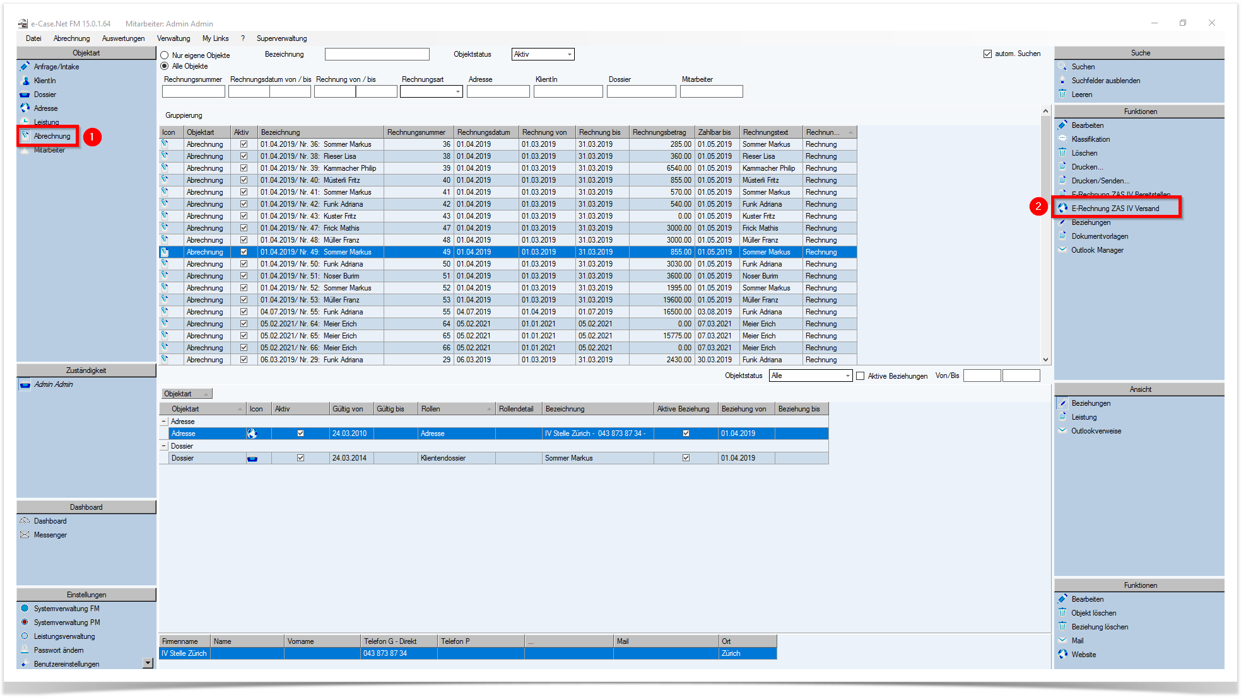The height and width of the screenshot is (700, 1246).
Task: Click down arrow of invoice list scrollbar
Action: (1045, 360)
